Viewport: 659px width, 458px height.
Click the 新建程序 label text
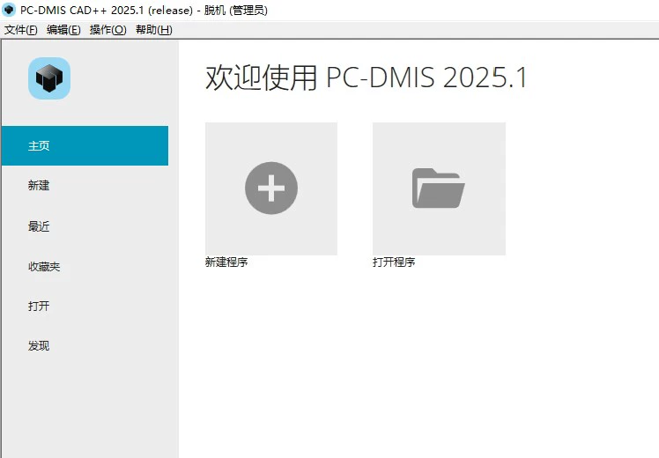click(226, 262)
